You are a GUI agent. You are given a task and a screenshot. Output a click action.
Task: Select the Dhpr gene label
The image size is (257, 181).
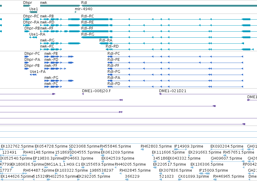[27, 3]
